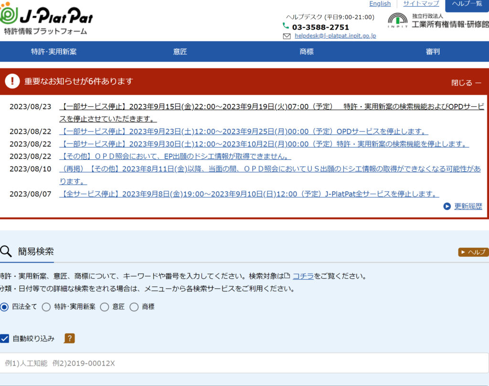The image size is (489, 386).
Task: Click the INPIT organization logo
Action: coord(397,22)
